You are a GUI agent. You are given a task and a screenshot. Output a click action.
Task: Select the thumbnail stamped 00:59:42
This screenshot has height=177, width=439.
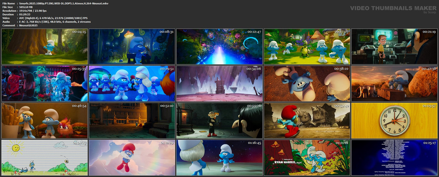[307, 121]
